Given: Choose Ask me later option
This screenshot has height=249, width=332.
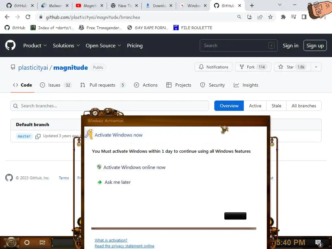Looking at the screenshot, I should (114, 182).
